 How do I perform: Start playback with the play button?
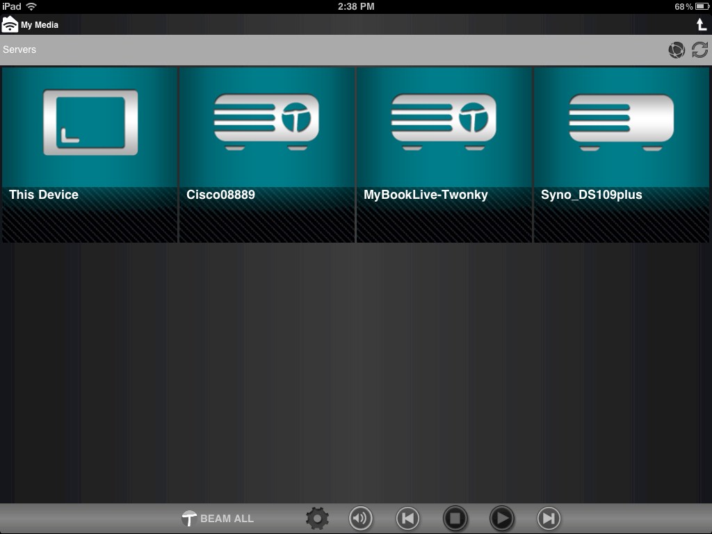point(502,518)
